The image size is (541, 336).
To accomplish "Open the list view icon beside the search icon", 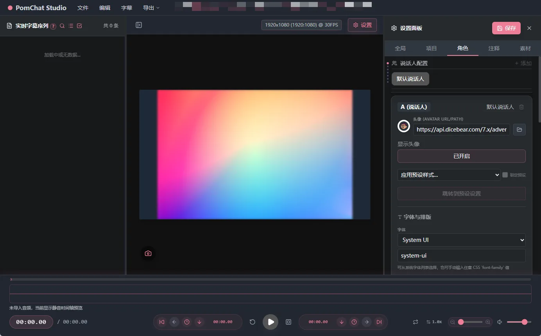I will coord(71,26).
